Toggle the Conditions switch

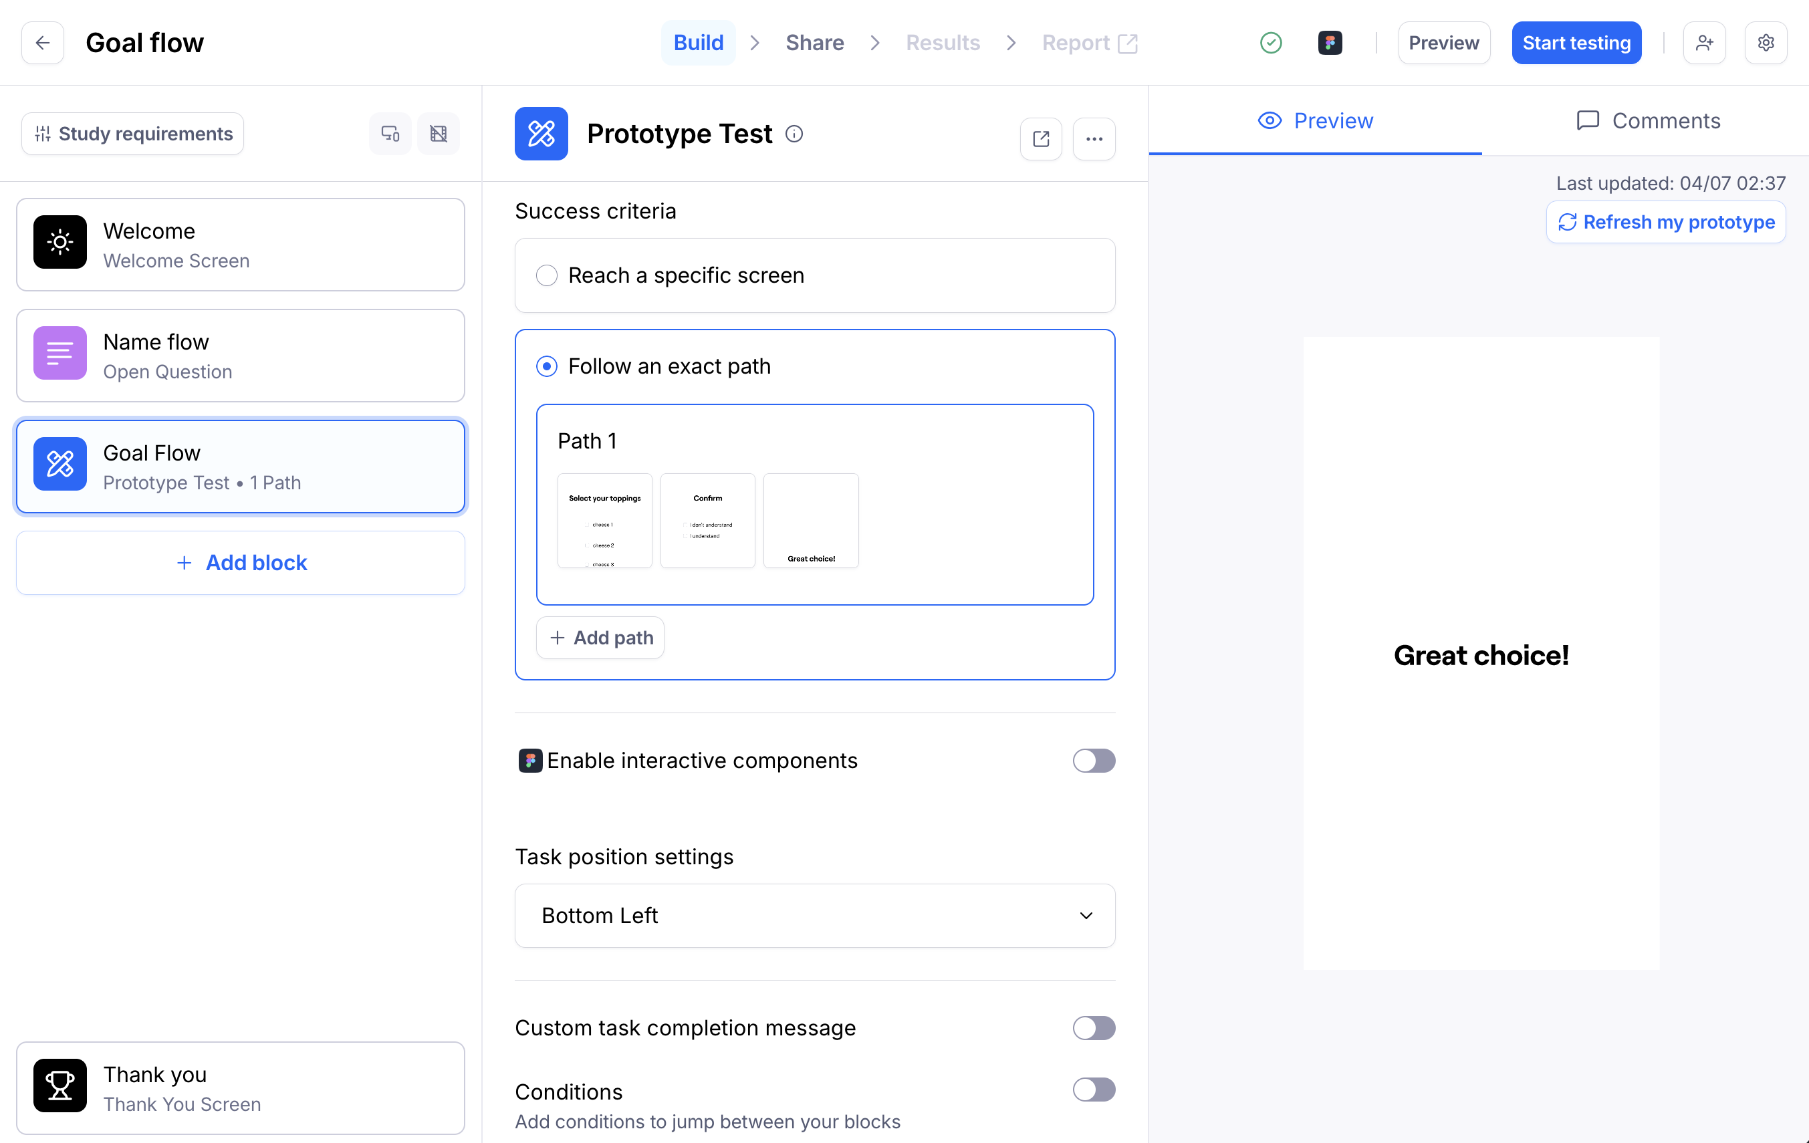point(1093,1090)
